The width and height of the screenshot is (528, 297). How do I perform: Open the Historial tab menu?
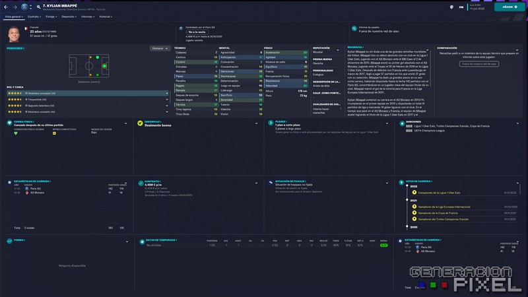106,16
